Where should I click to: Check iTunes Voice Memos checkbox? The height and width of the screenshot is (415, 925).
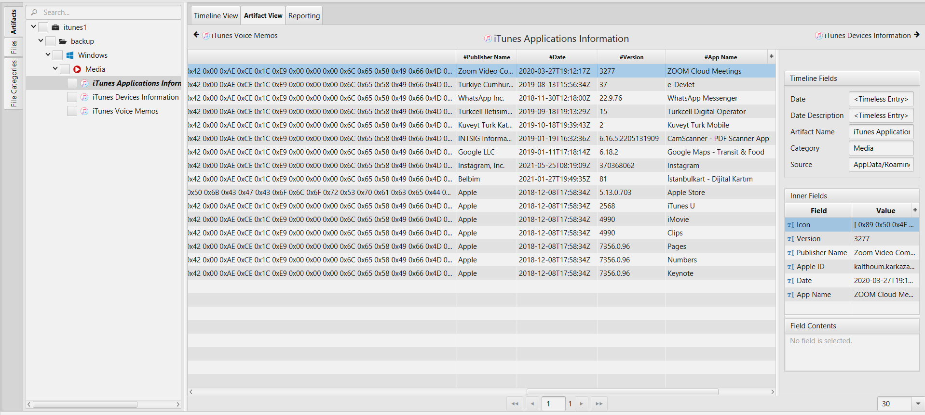[72, 111]
